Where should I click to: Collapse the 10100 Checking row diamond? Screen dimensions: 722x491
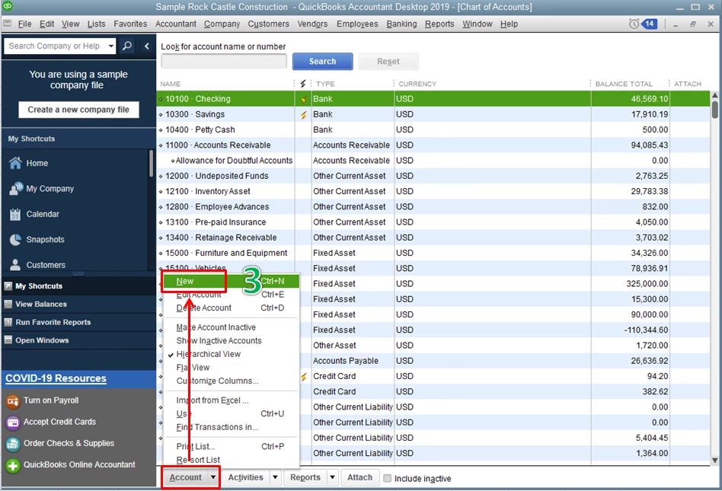[x=161, y=100]
